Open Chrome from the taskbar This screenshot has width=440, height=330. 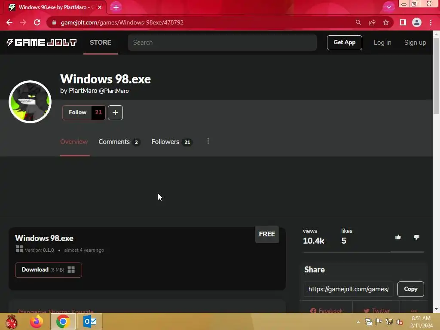click(x=63, y=321)
